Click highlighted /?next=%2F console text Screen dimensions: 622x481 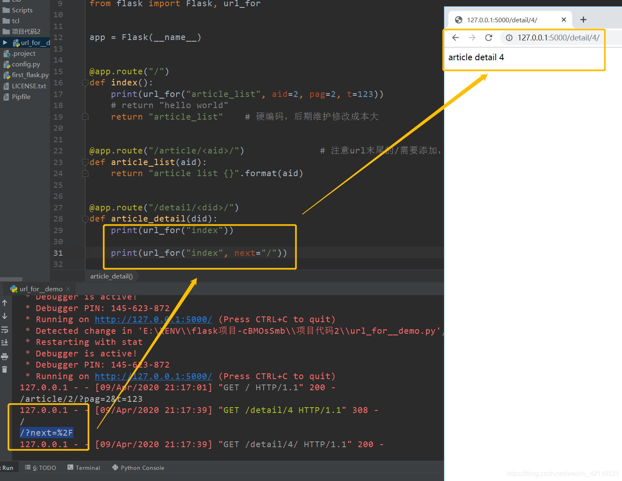[46, 433]
